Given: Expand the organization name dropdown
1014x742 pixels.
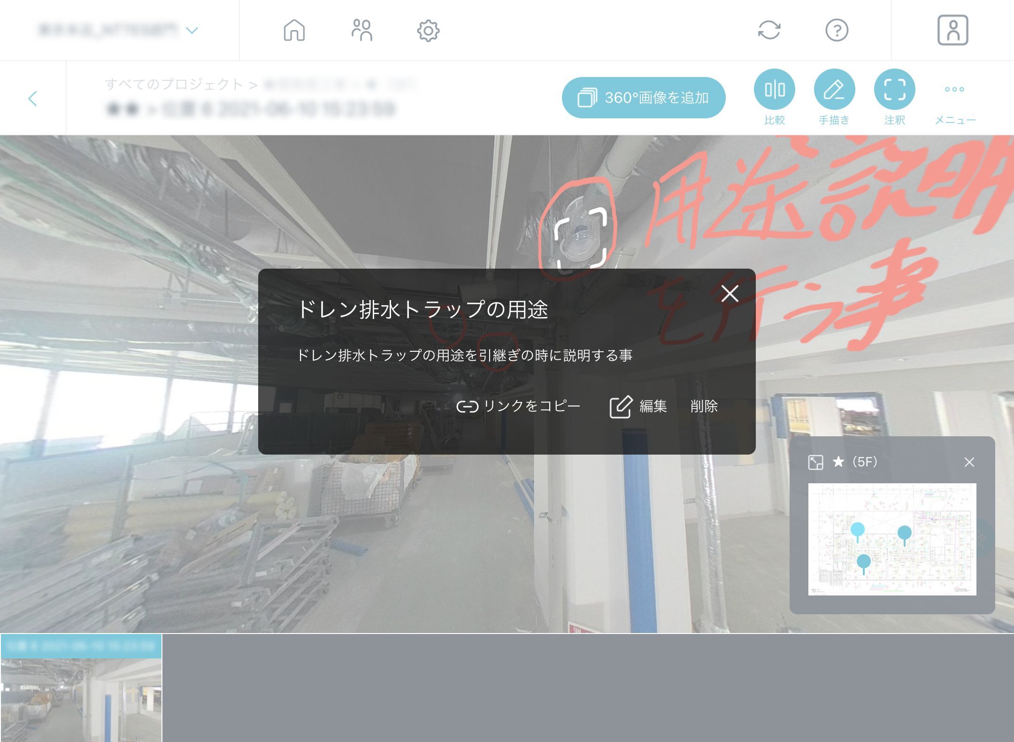Looking at the screenshot, I should coord(192,31).
